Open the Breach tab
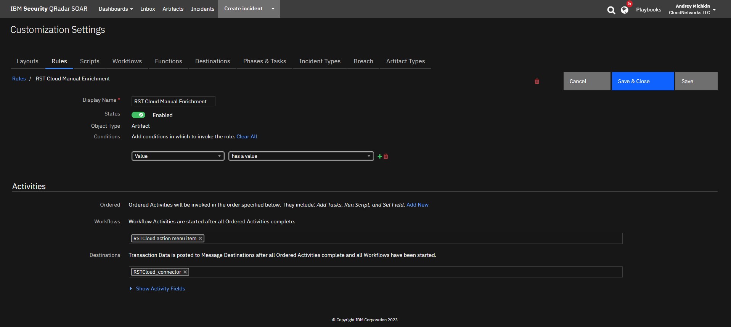The width and height of the screenshot is (731, 327). [x=363, y=61]
